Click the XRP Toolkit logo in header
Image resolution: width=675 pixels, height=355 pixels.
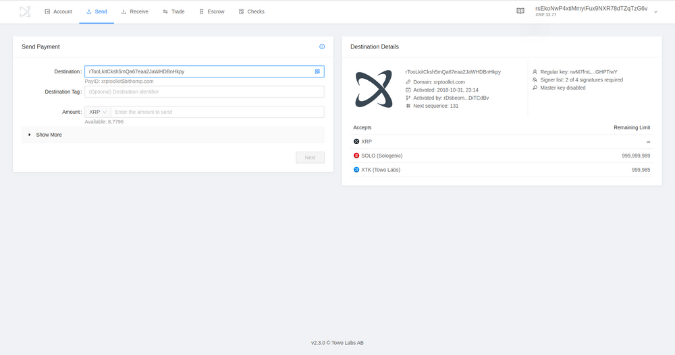click(x=25, y=11)
